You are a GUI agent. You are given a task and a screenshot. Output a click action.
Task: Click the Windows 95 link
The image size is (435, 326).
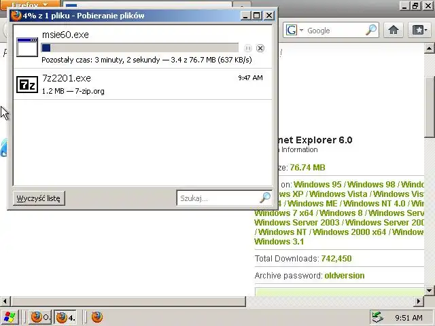[317, 184]
